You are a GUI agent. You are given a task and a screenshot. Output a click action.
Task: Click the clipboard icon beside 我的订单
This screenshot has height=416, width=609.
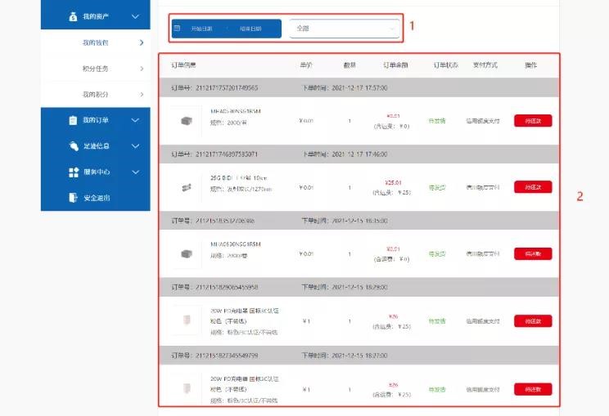73,120
